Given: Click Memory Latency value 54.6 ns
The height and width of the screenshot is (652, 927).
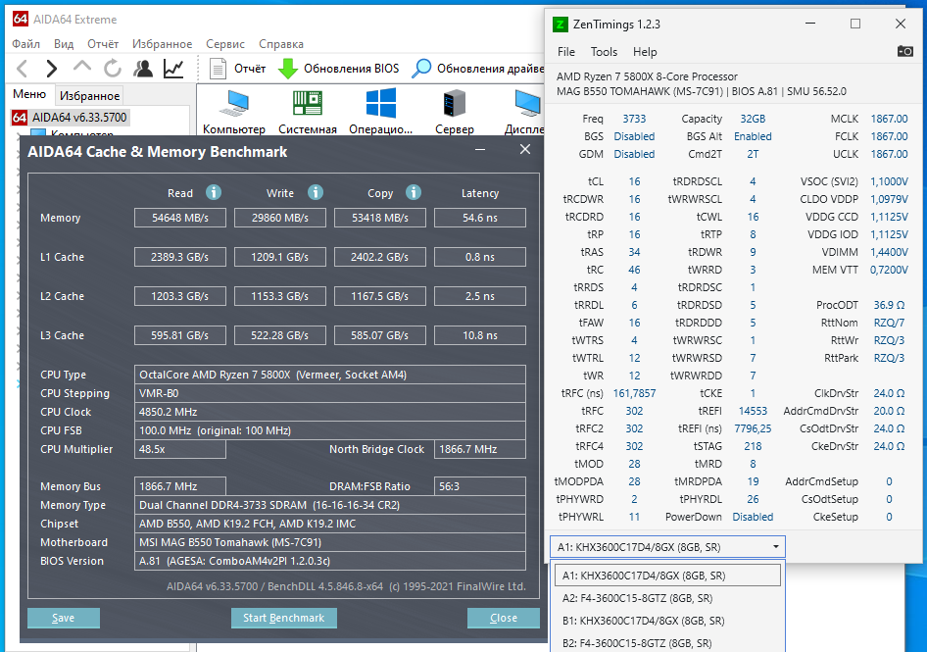Looking at the screenshot, I should [x=480, y=218].
